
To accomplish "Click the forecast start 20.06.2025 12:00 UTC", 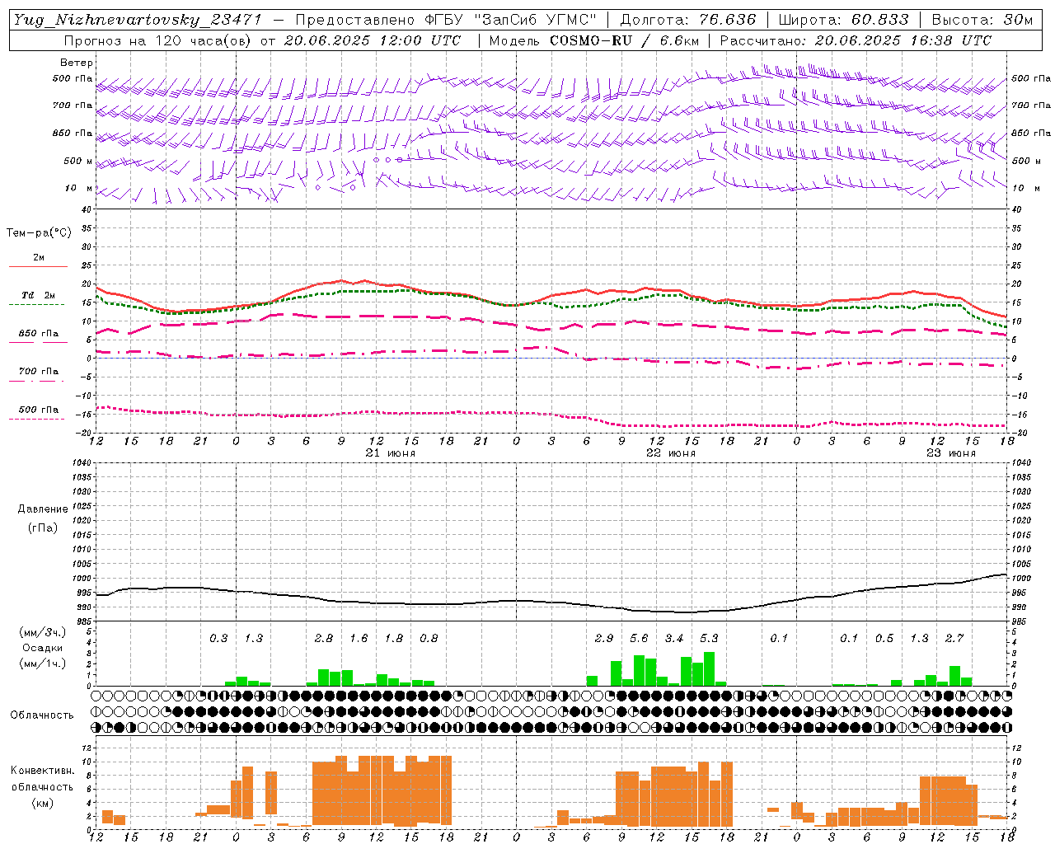I will tap(372, 40).
